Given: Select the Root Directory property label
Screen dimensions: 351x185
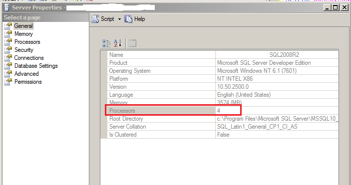Looking at the screenshot, I should click(126, 119).
